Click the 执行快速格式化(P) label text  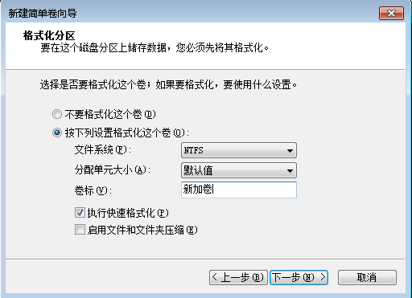(128, 213)
